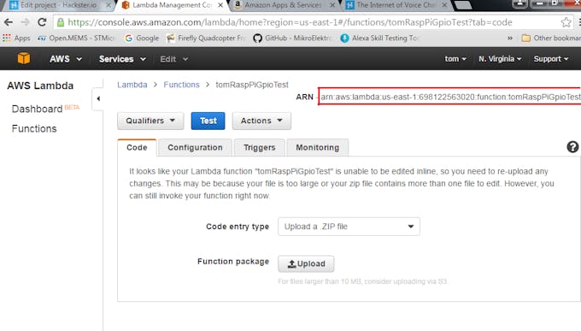Show hidden bookmarks overflow chevron
Image resolution: width=581 pixels, height=331 pixels.
pyautogui.click(x=510, y=38)
